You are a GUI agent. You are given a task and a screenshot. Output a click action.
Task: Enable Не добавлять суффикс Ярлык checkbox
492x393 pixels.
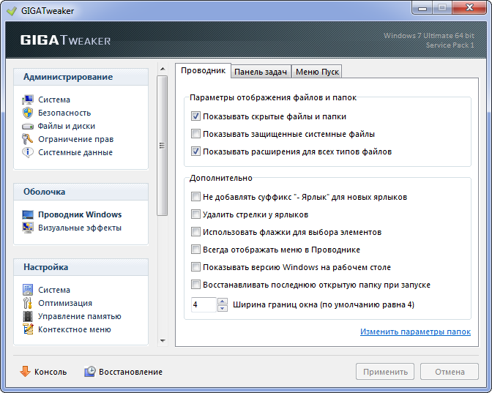195,197
